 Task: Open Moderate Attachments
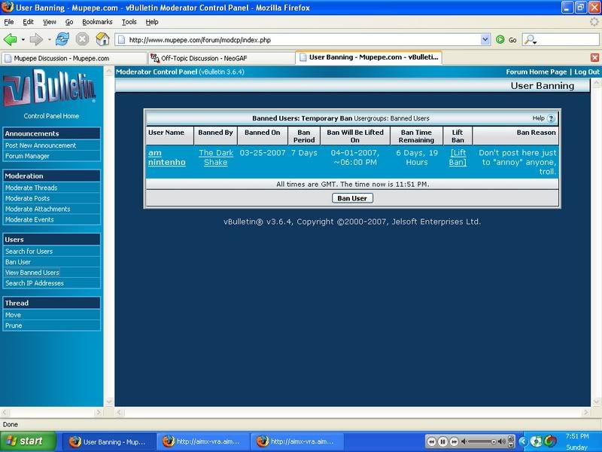click(38, 209)
